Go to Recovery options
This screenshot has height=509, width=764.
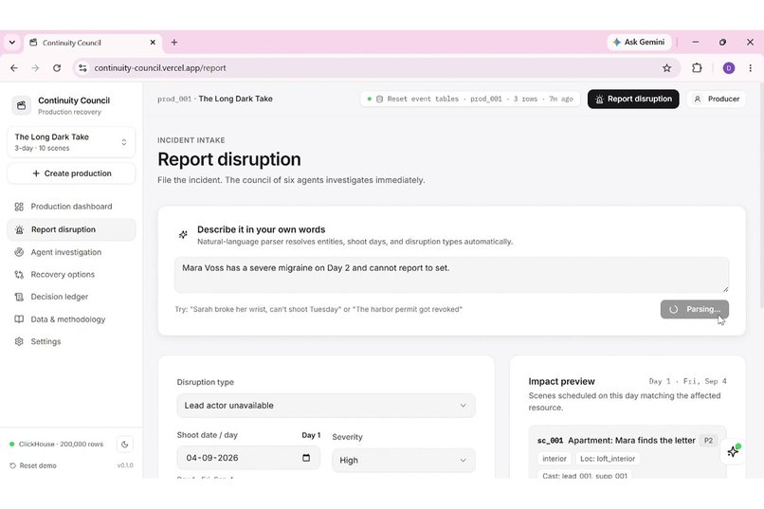[71, 274]
